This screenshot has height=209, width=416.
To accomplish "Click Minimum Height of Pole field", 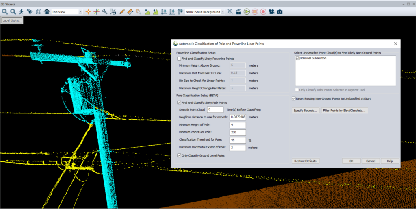I will point(238,125).
